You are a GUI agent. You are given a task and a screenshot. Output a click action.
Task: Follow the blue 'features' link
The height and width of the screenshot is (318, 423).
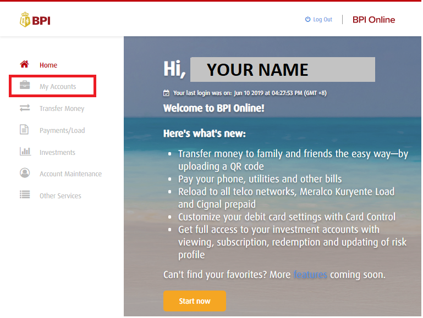[310, 275]
